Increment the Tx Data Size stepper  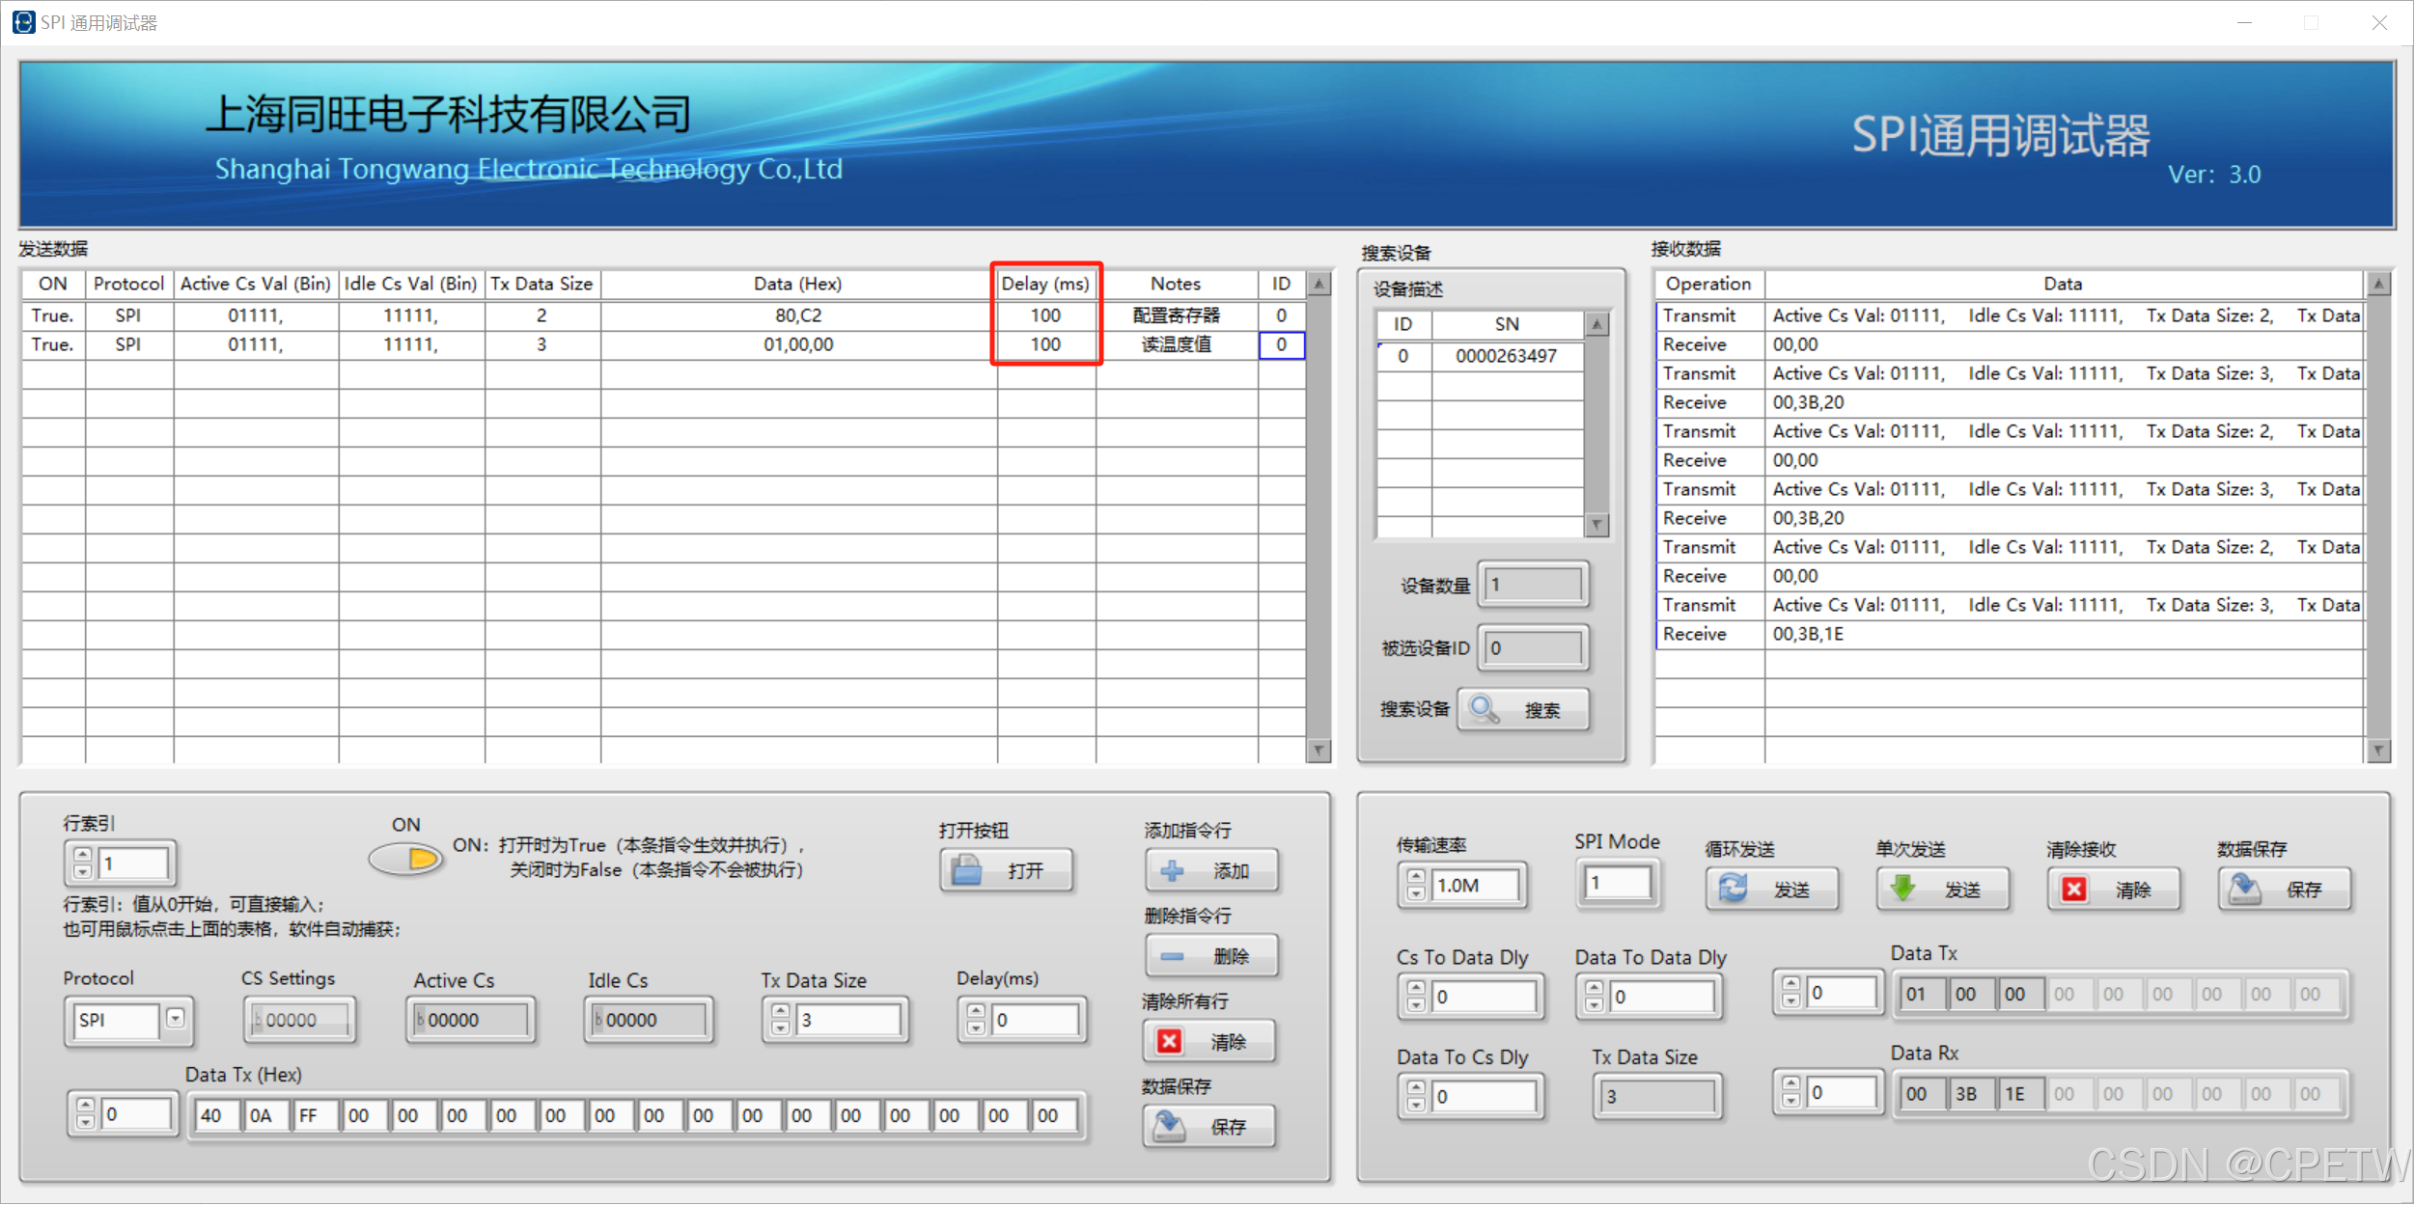point(780,1012)
